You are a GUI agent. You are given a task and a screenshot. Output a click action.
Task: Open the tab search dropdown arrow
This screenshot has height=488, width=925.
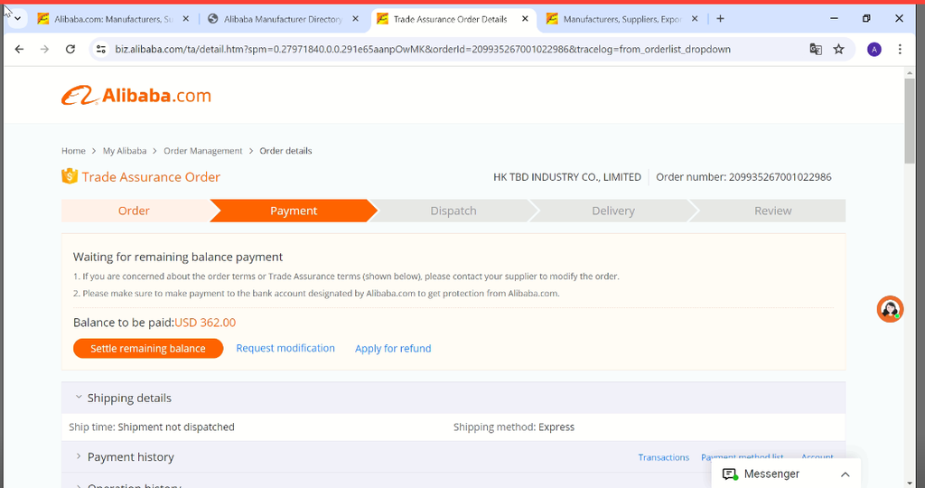[x=17, y=18]
